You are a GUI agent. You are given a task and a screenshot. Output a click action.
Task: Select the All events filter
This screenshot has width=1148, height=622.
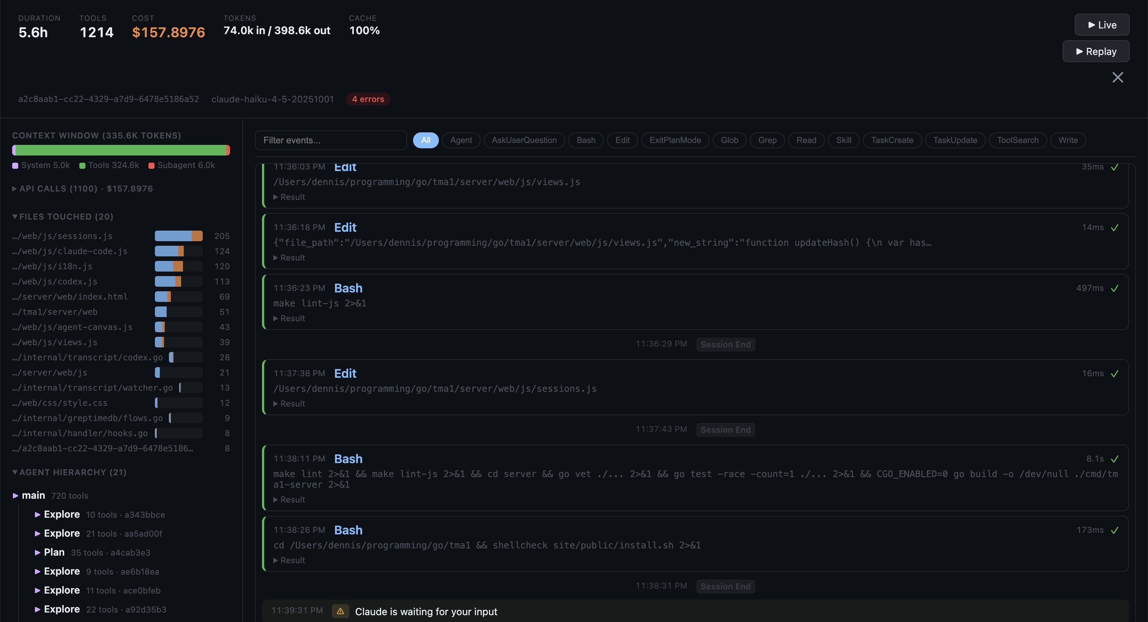pos(426,140)
